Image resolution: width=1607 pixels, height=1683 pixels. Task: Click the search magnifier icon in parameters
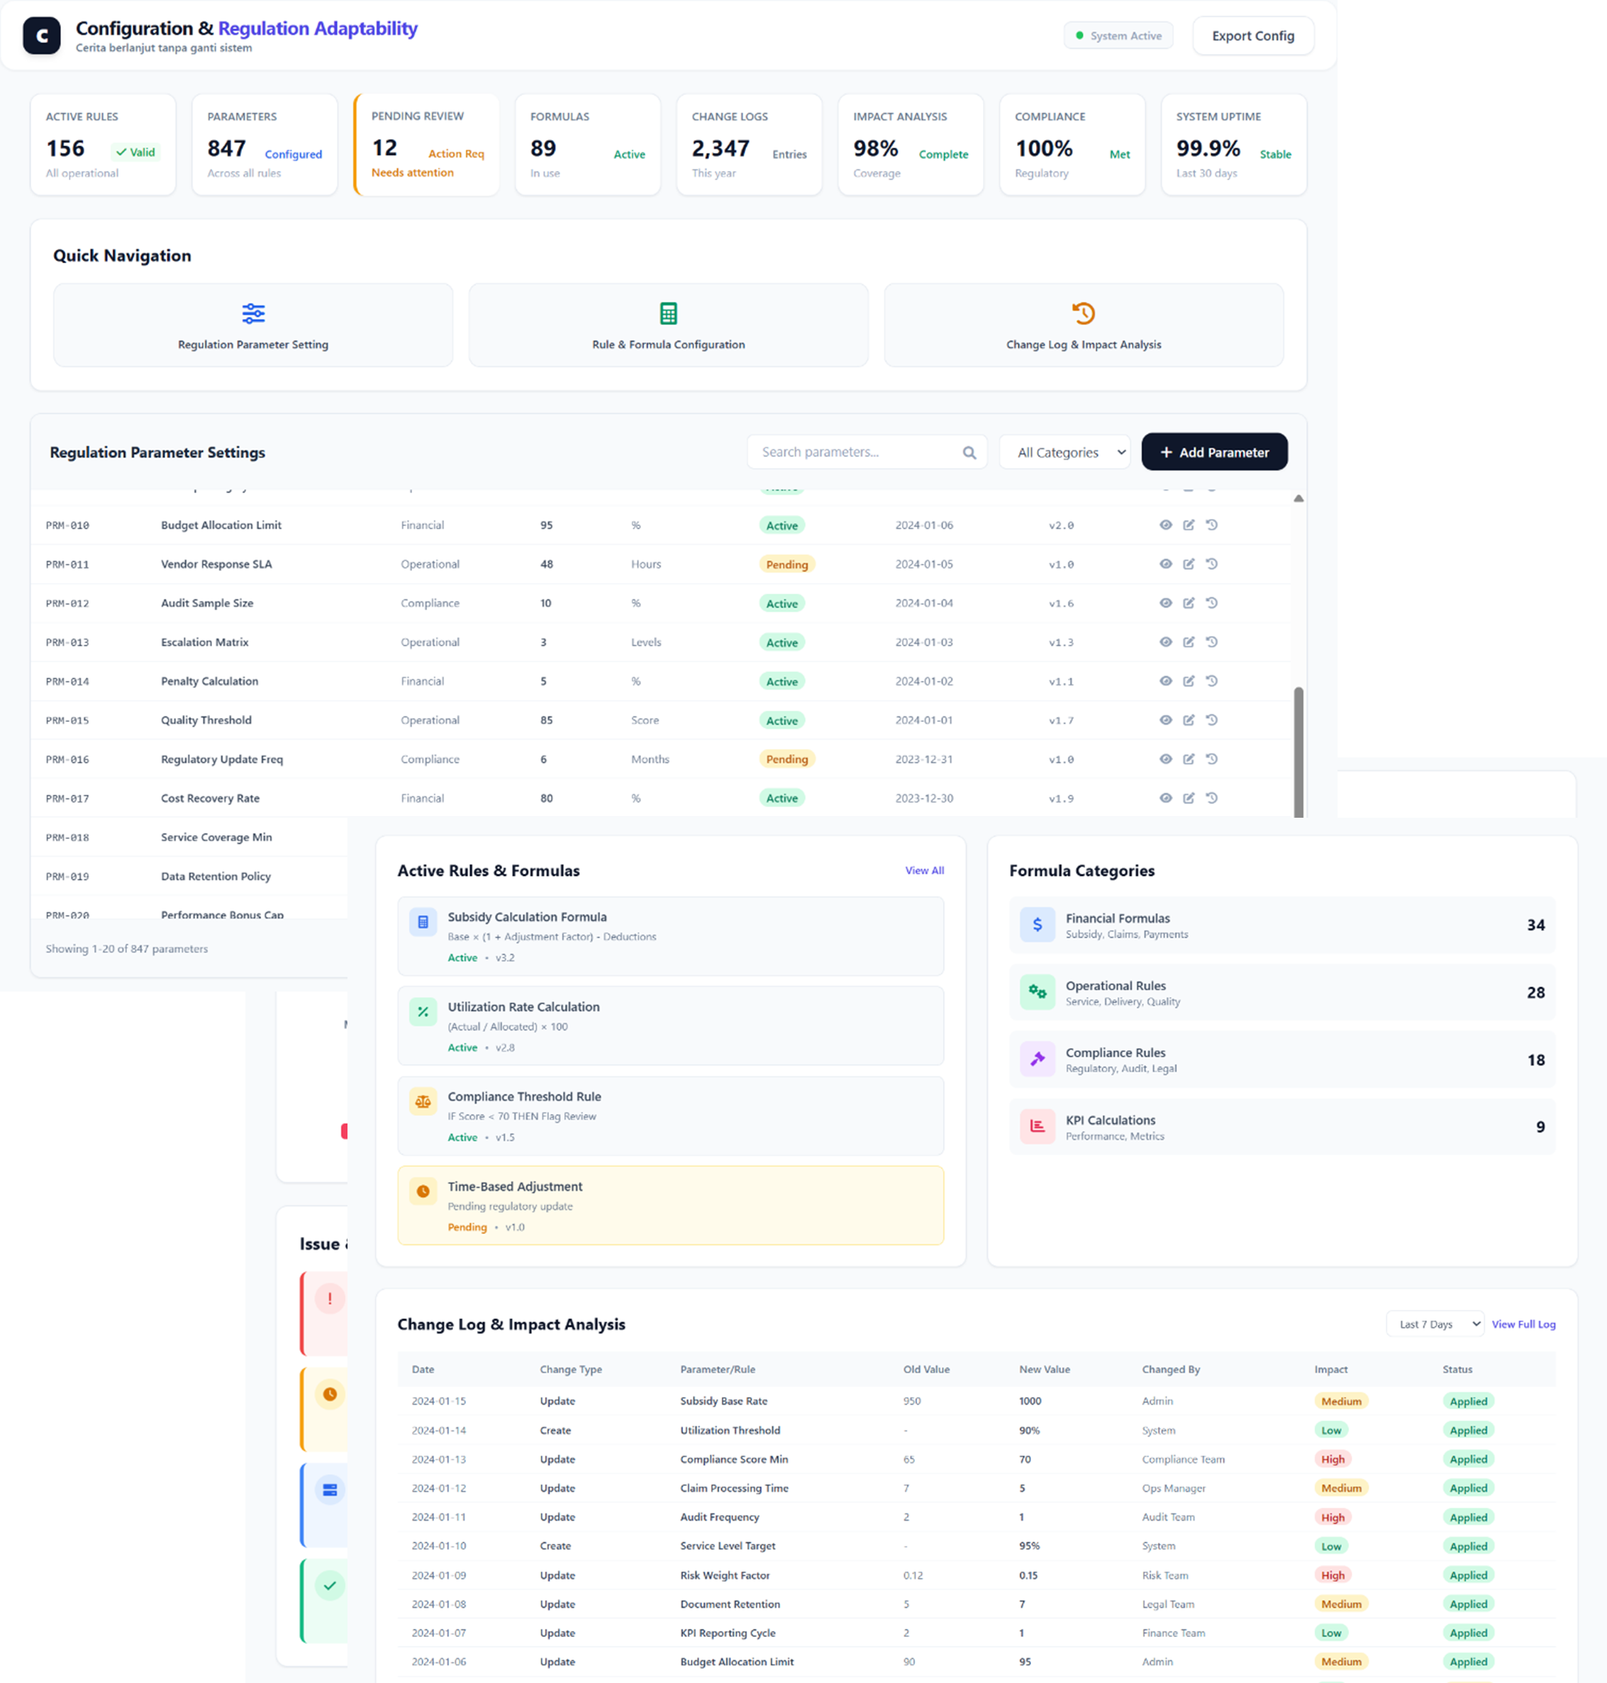[x=969, y=452]
